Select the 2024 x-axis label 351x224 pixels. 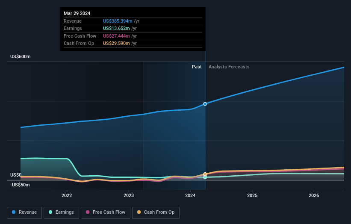click(x=190, y=196)
